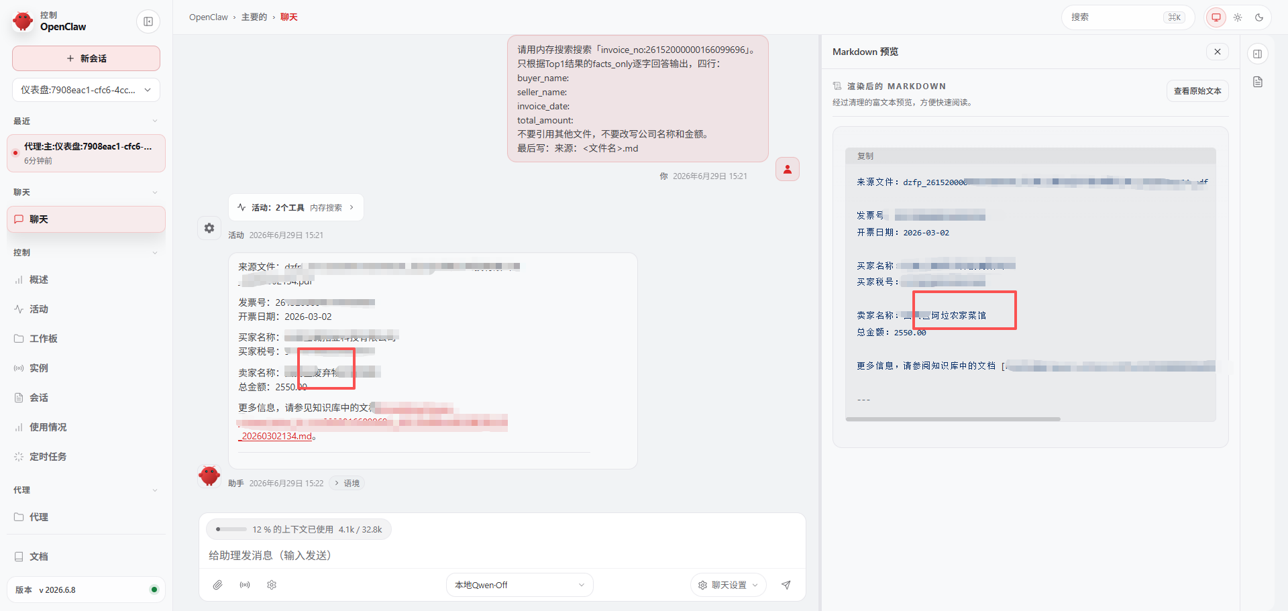This screenshot has width=1288, height=611.
Task: Click the user avatar beside the message
Action: (x=788, y=169)
